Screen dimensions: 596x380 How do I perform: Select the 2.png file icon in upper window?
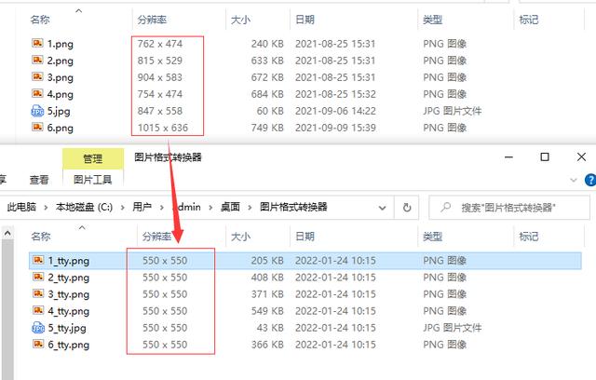(37, 60)
